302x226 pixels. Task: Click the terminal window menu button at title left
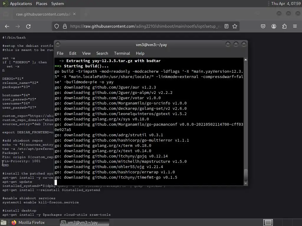point(58,44)
